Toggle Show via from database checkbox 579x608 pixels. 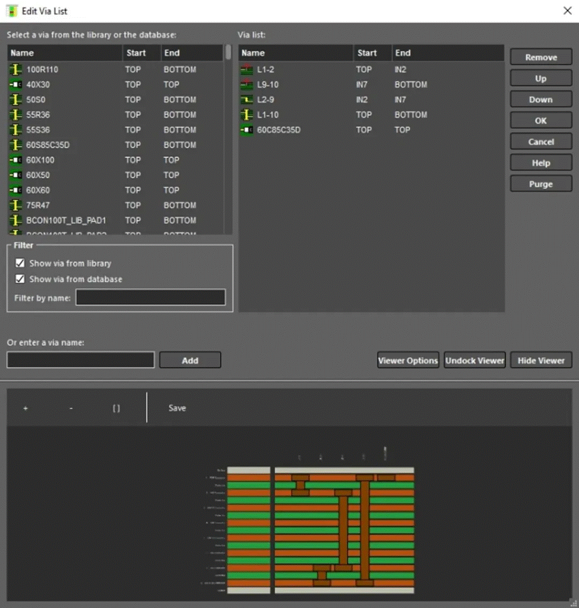pos(20,279)
